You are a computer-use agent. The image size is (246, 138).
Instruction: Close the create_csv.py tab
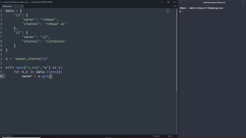[22, 6]
